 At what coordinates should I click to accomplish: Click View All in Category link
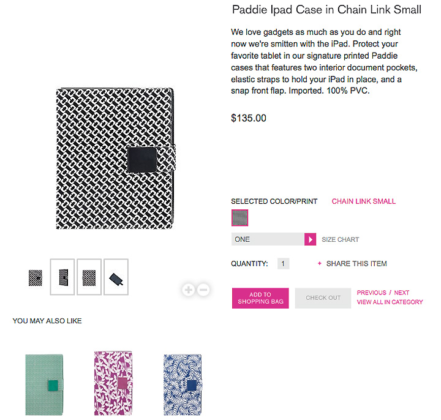[x=390, y=302]
